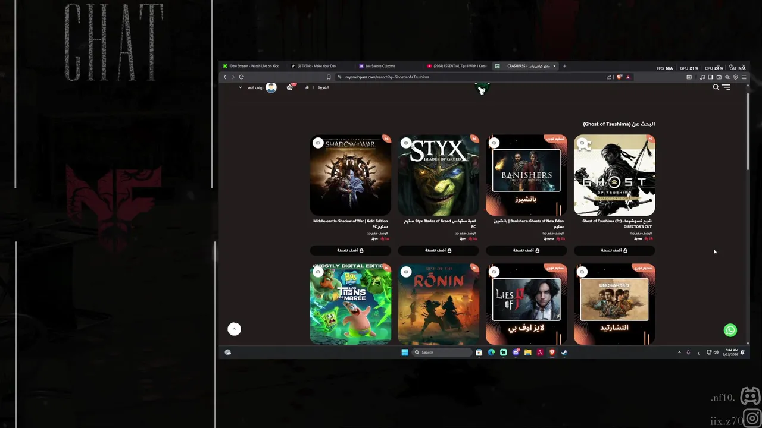
Task: Switch to Los Santos Customs tab
Action: point(388,66)
